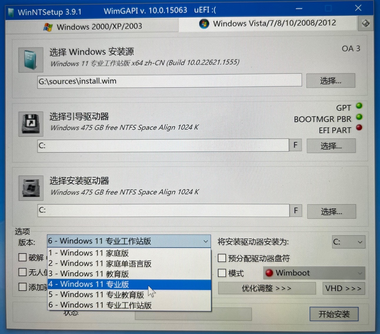Click the F button beside the boot drive field
This screenshot has width=380, height=334.
point(296,145)
